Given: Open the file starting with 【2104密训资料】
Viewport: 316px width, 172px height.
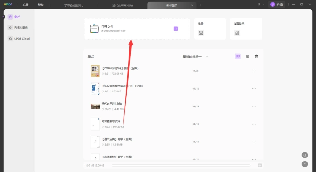Looking at the screenshot, I should click(x=120, y=68).
